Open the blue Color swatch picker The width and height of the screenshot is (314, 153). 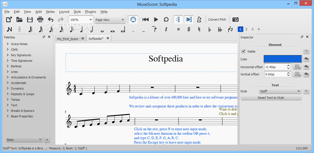click(x=282, y=59)
